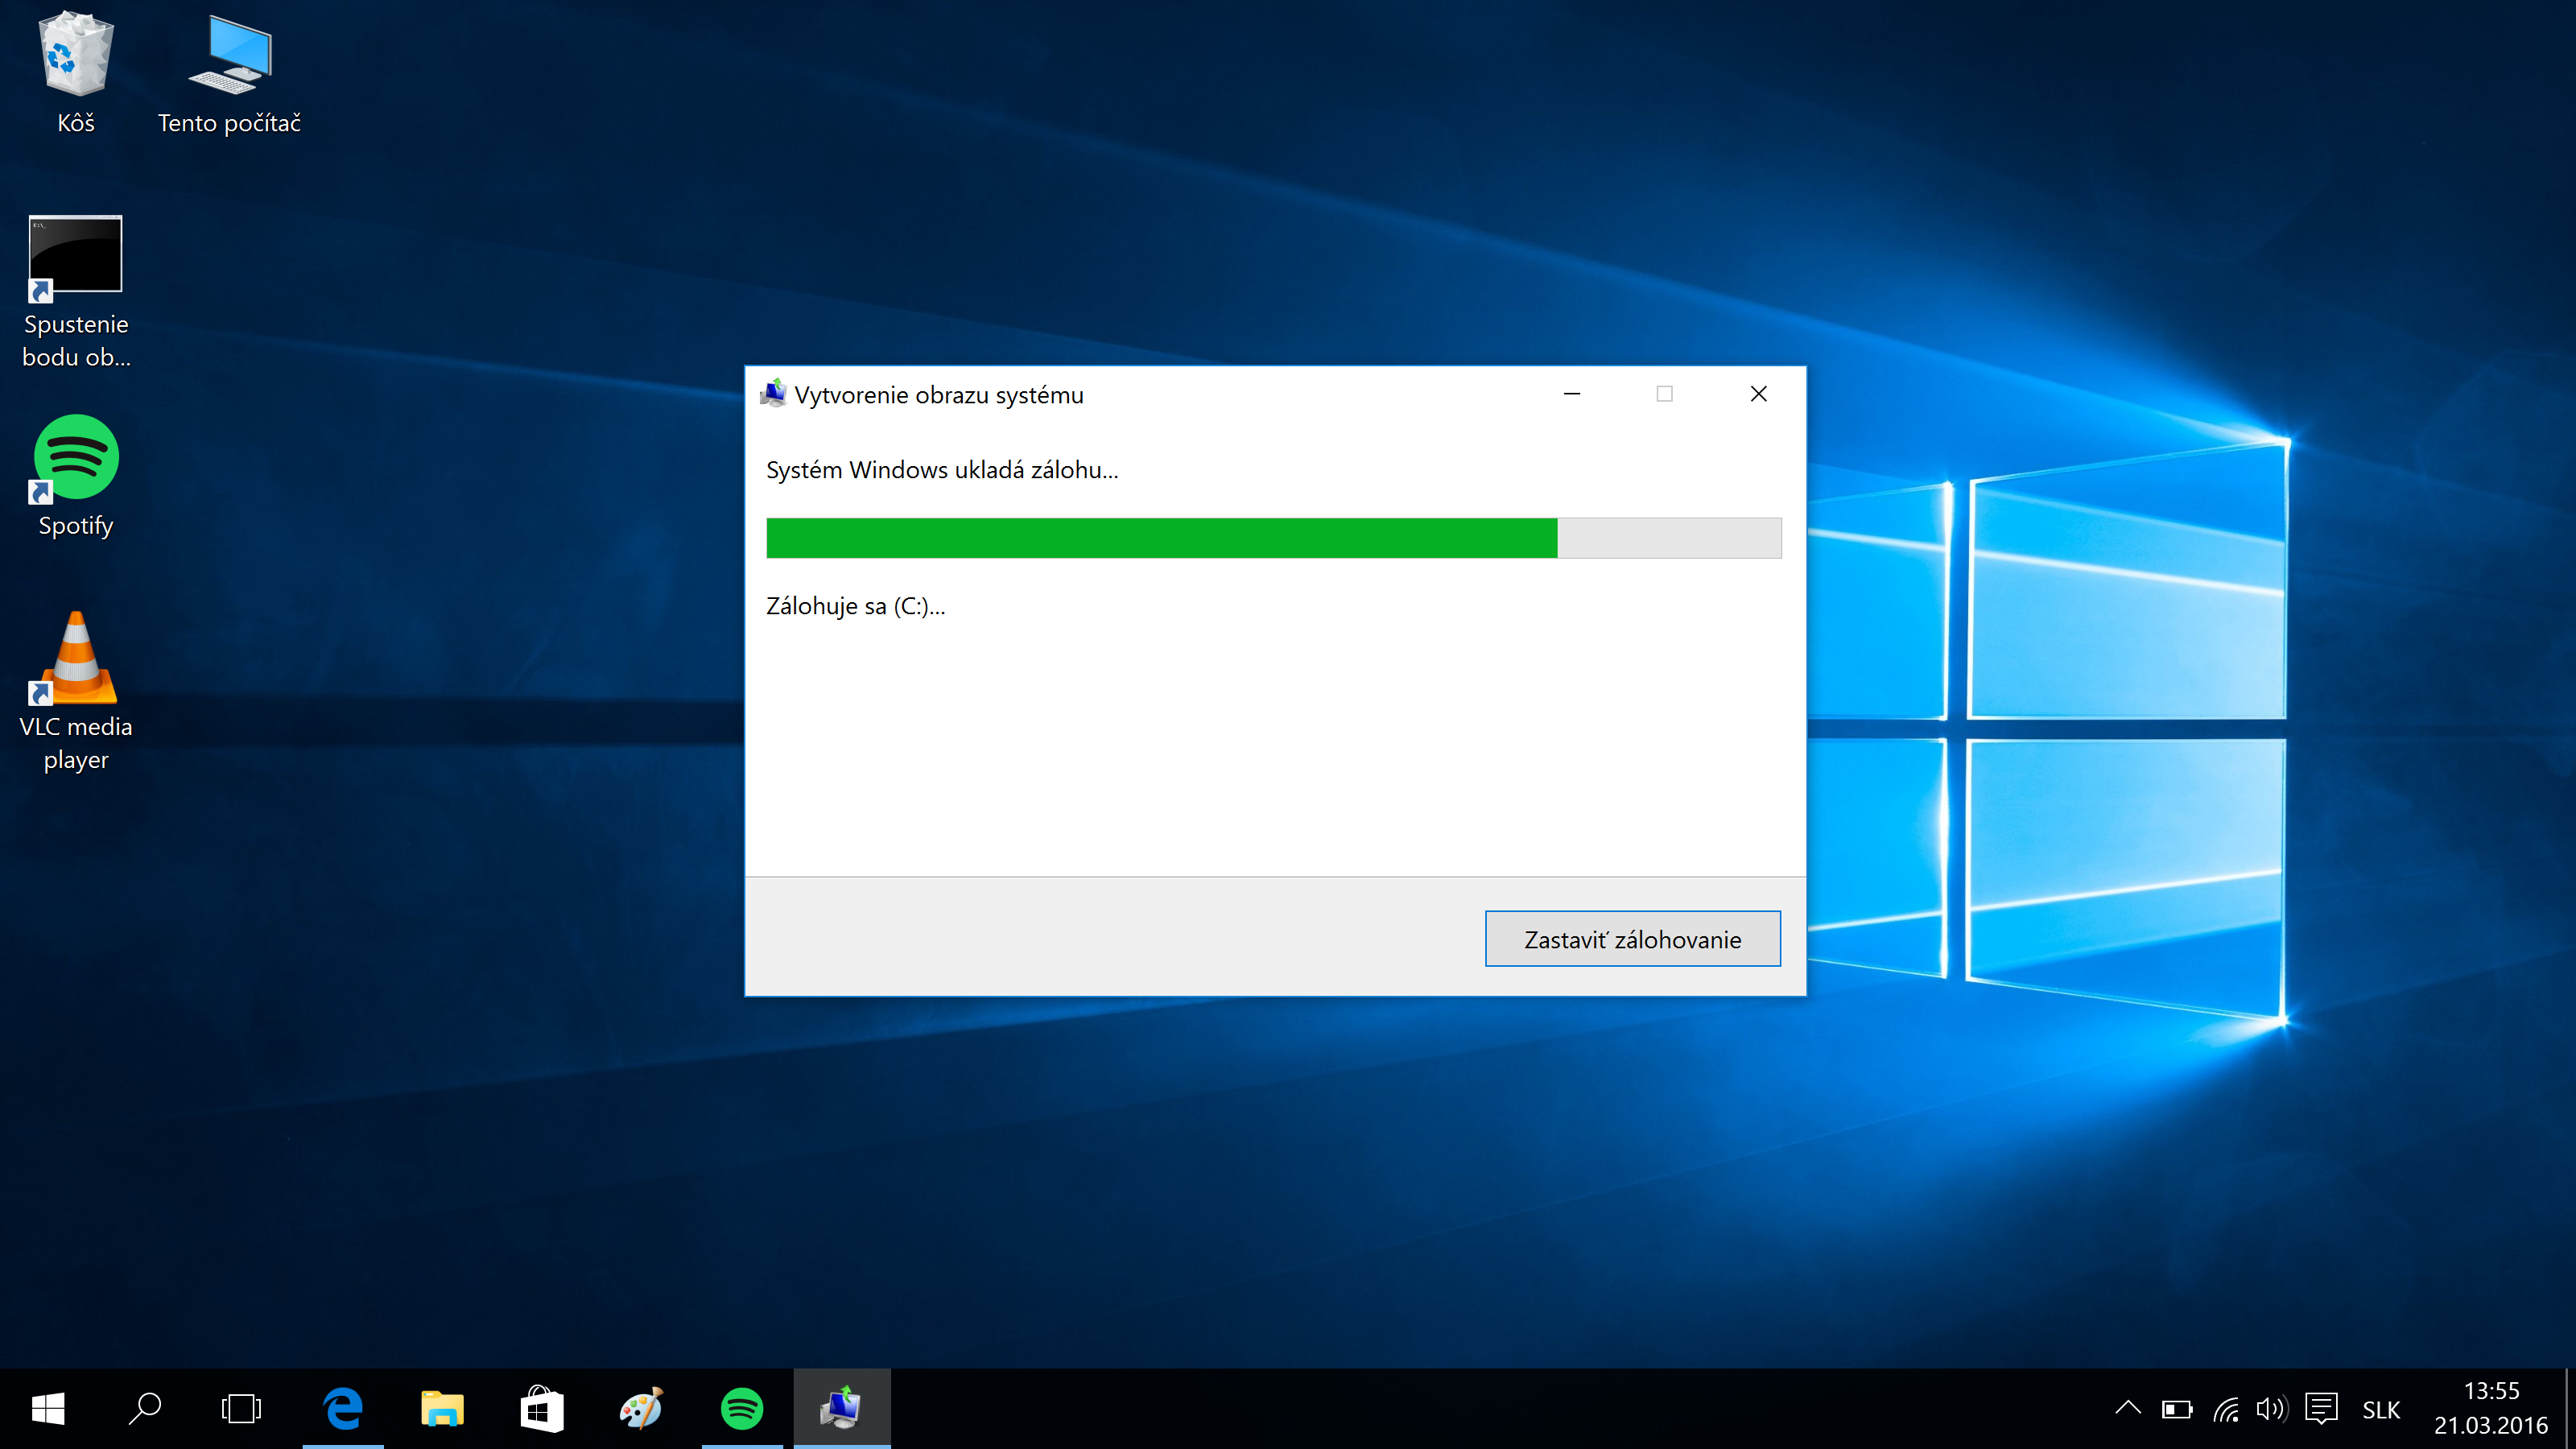Screen dimensions: 2576x1449
Task: Open Task View on the taskbar
Action: coord(241,1409)
